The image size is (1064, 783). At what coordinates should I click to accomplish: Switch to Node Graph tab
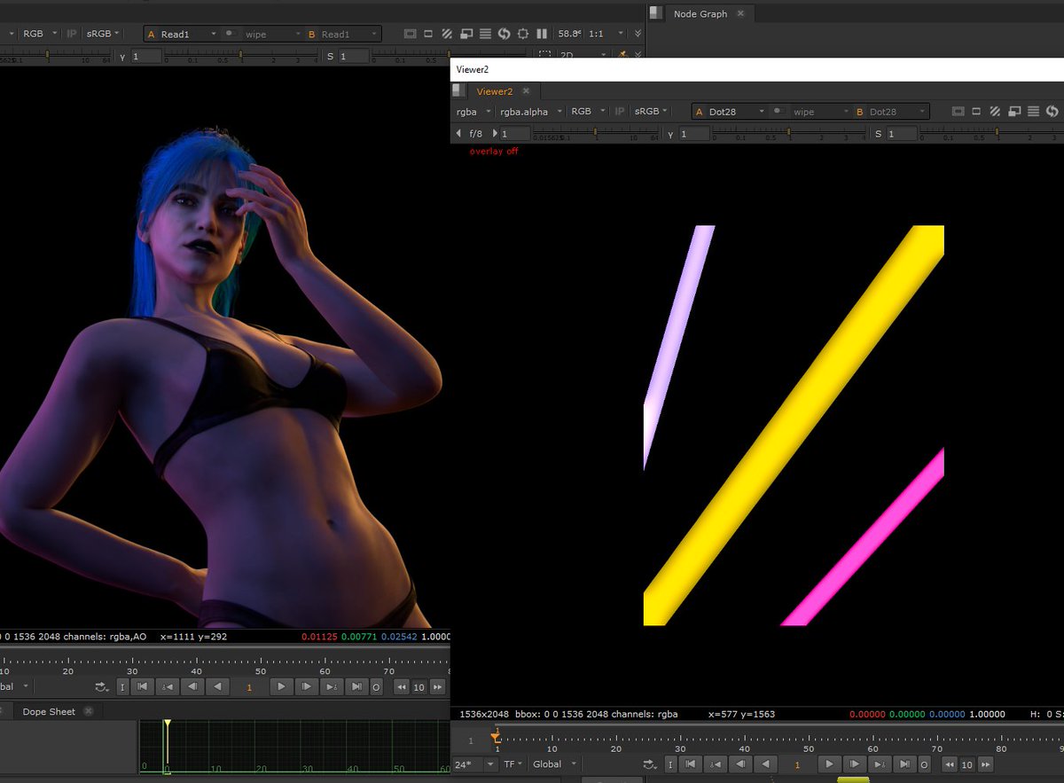(x=700, y=13)
